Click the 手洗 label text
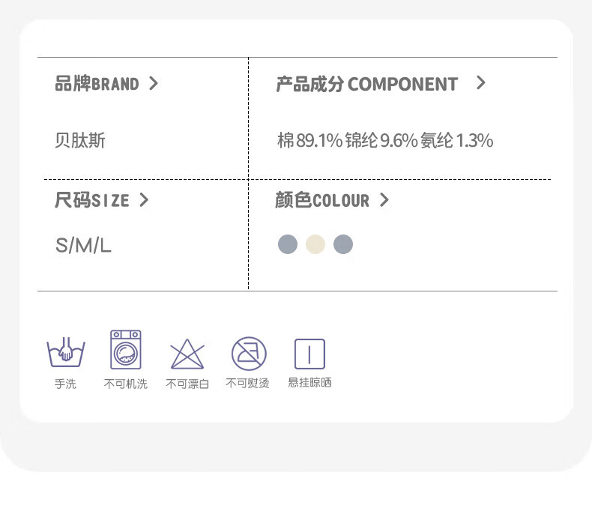This screenshot has width=592, height=505. click(65, 384)
